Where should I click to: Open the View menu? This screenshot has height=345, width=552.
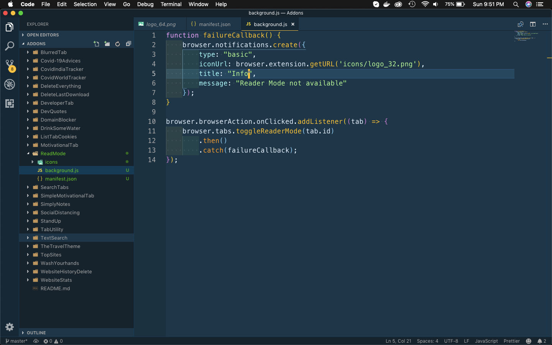(x=110, y=4)
